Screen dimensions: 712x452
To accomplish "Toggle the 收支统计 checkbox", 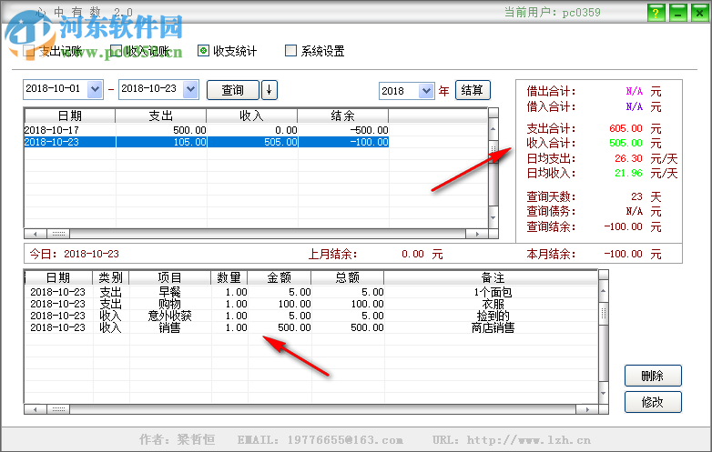I will (203, 51).
